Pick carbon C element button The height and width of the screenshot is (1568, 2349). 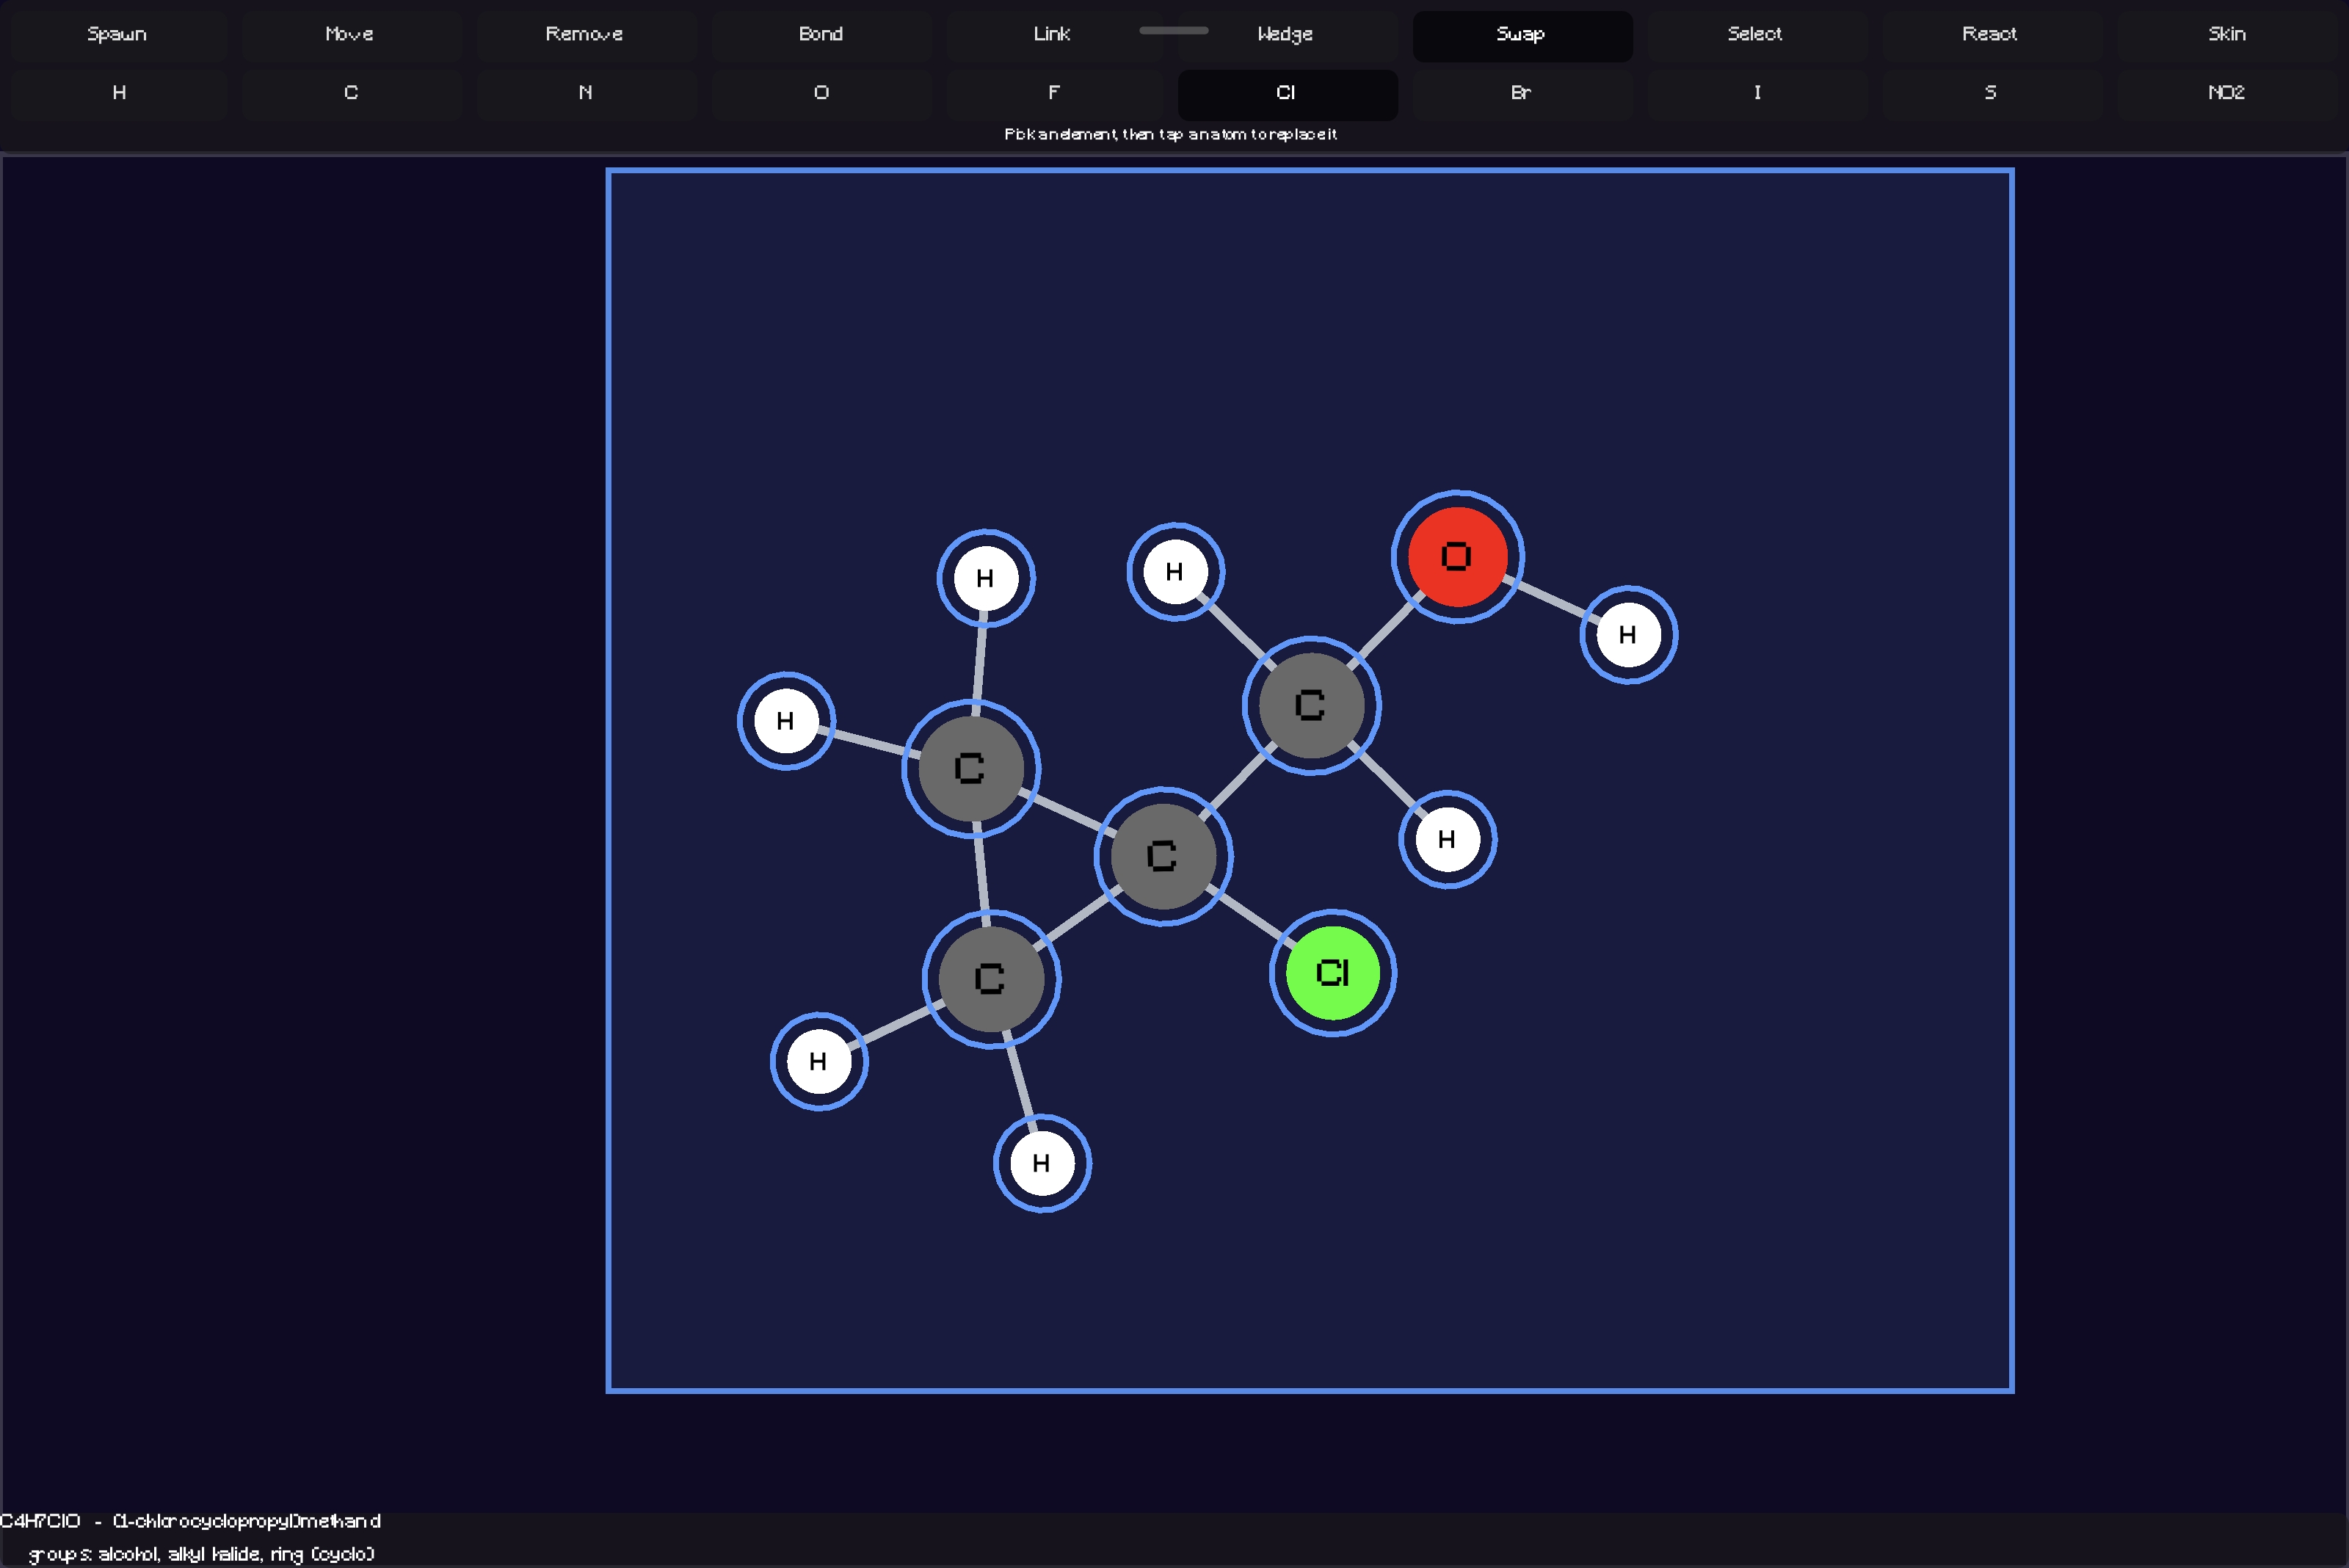click(351, 94)
